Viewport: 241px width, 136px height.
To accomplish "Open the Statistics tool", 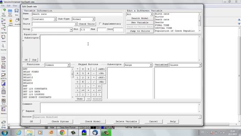I will click(3, 111).
